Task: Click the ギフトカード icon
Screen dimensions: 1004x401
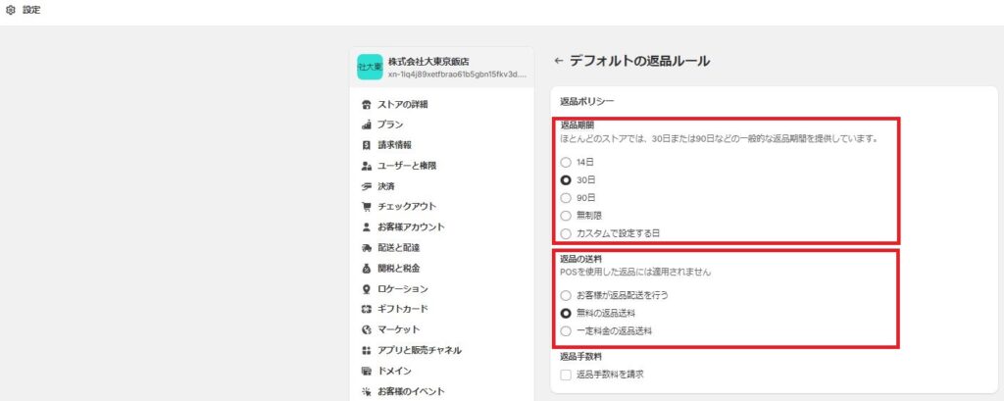Action: pyautogui.click(x=367, y=310)
